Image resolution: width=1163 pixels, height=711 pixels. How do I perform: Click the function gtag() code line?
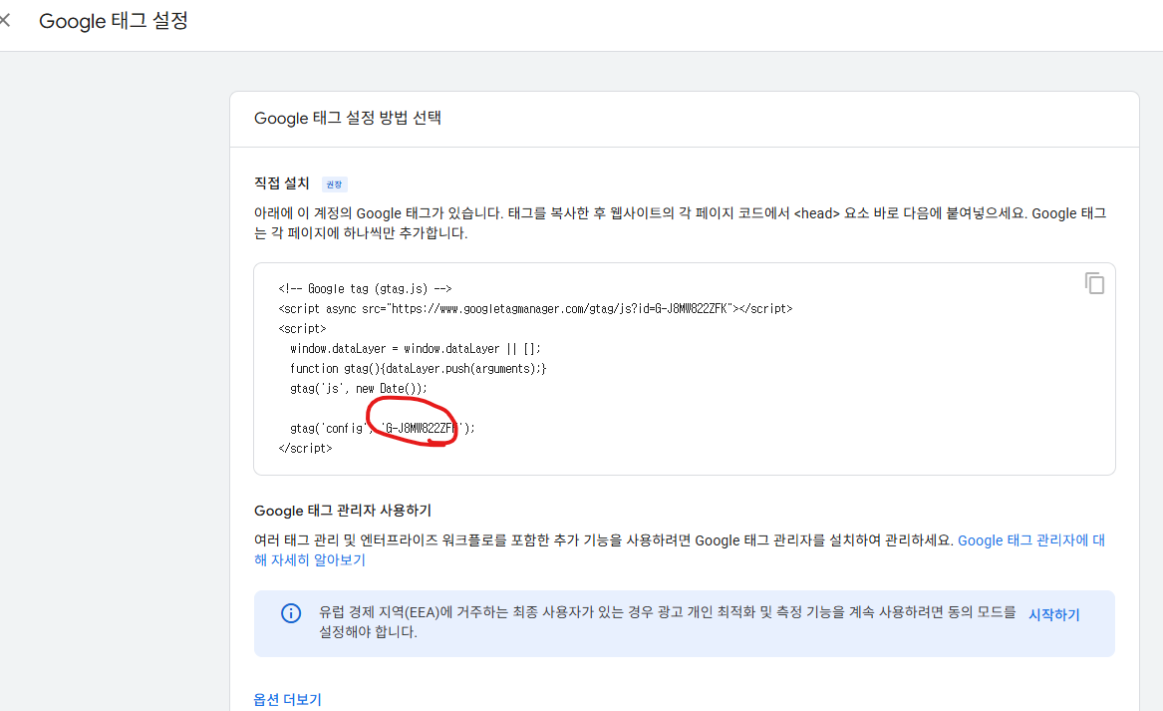(x=418, y=369)
